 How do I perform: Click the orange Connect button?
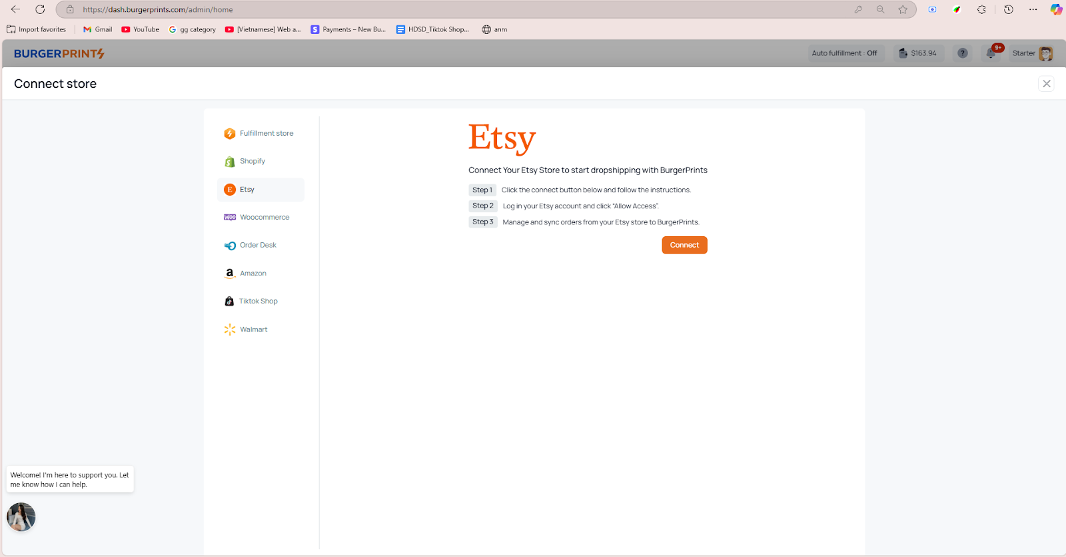tap(684, 245)
